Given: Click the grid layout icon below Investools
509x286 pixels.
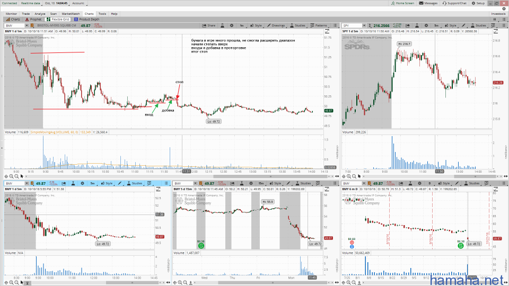Looking at the screenshot, I should (x=495, y=20).
